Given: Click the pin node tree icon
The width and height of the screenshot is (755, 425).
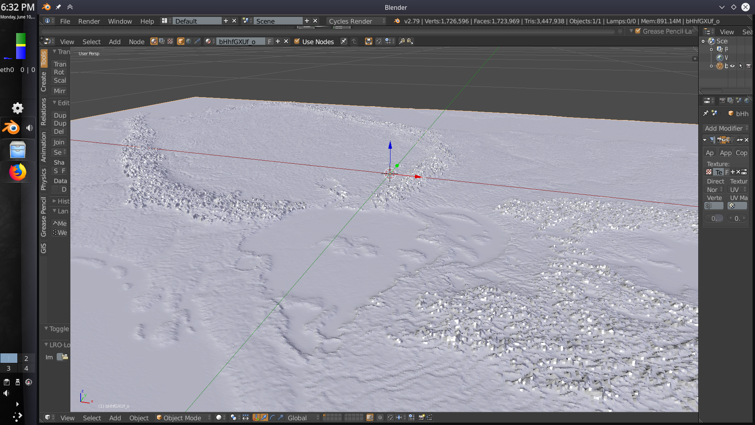Looking at the screenshot, I should pyautogui.click(x=344, y=41).
